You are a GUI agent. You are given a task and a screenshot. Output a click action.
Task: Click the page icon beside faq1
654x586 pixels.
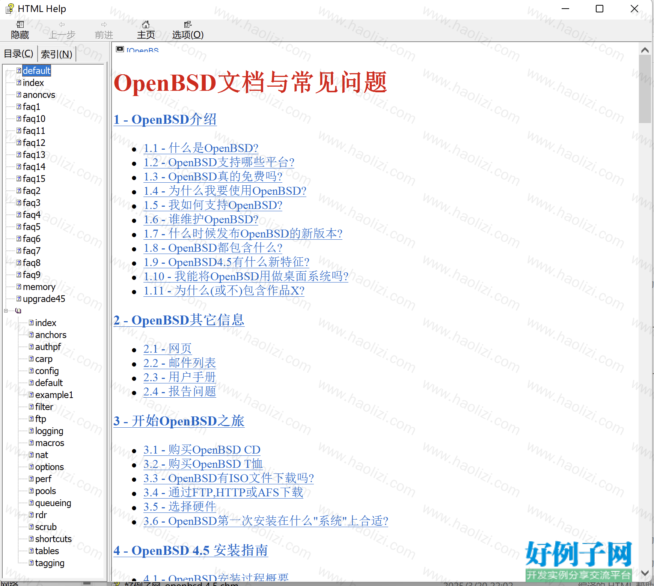pos(19,107)
